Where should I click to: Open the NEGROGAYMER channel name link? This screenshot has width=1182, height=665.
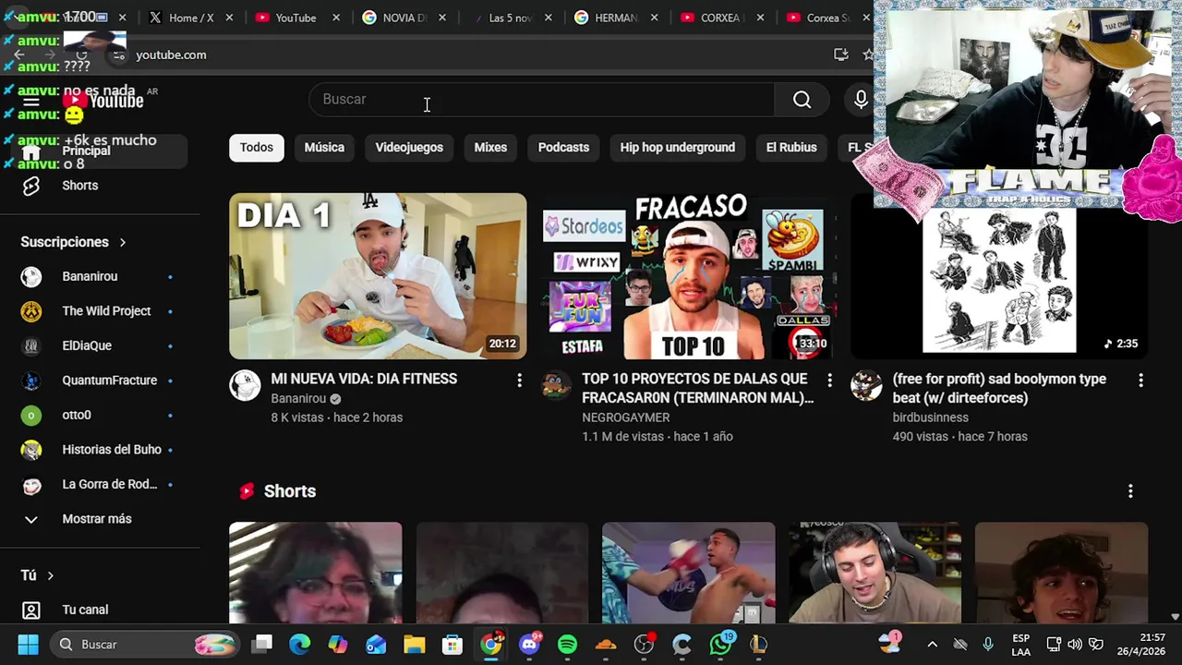click(x=626, y=417)
